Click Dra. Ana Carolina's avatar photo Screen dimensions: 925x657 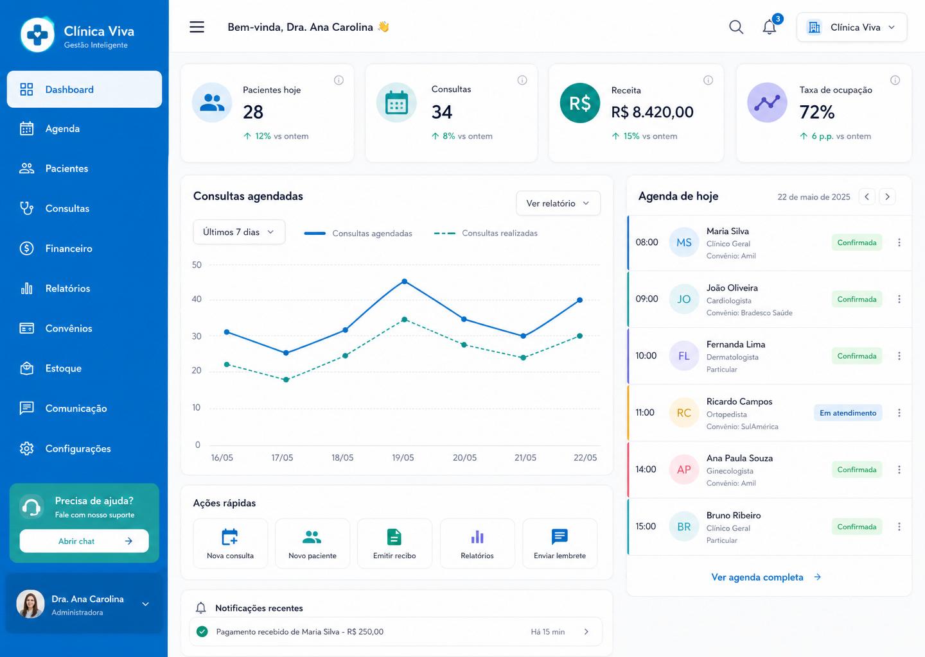(x=30, y=604)
